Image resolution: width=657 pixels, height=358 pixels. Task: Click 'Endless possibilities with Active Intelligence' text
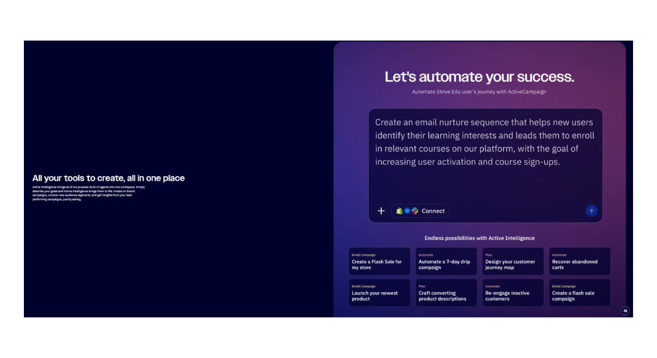(x=480, y=238)
